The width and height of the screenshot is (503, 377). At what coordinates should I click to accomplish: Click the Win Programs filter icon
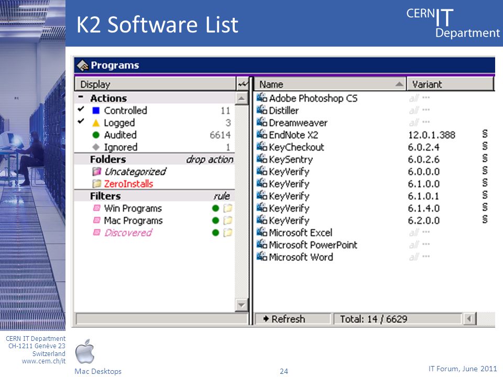96,208
